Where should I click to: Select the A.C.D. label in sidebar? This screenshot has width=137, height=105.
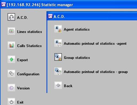click(22, 18)
